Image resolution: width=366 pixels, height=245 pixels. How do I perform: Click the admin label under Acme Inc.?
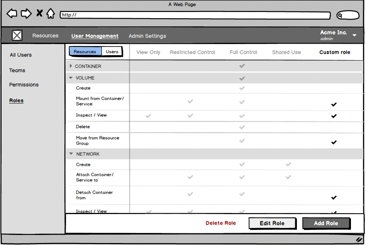(x=327, y=39)
